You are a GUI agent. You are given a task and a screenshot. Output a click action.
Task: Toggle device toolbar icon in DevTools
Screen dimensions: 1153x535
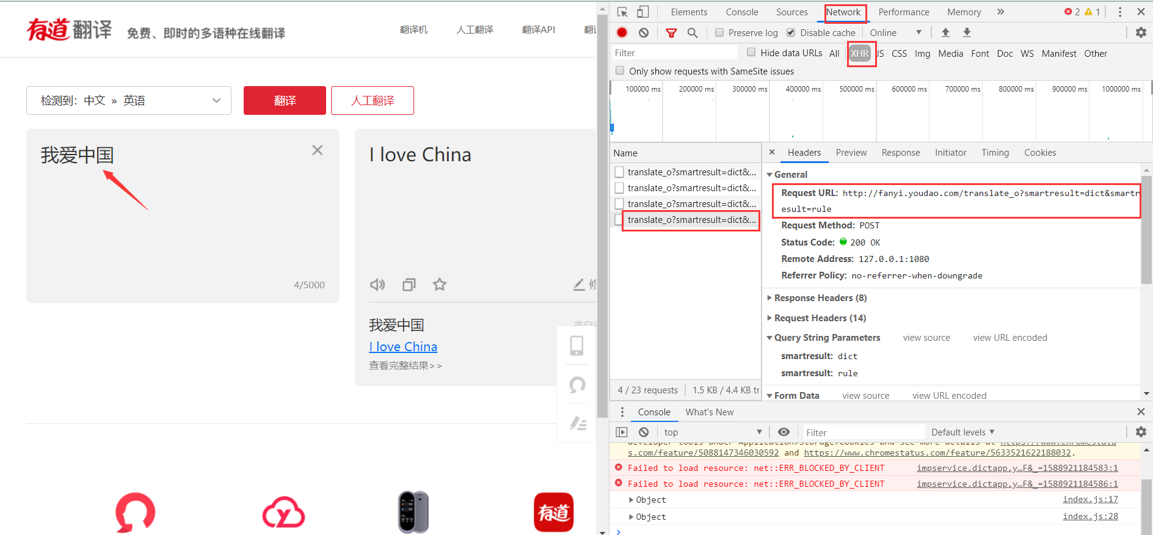click(643, 12)
